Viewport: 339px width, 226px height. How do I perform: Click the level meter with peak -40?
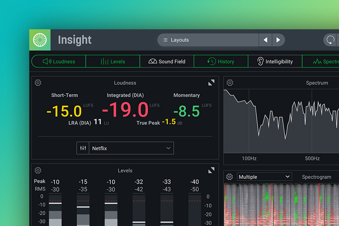pyautogui.click(x=195, y=210)
